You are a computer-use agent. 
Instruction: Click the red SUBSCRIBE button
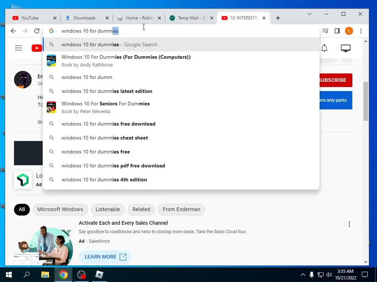point(336,80)
